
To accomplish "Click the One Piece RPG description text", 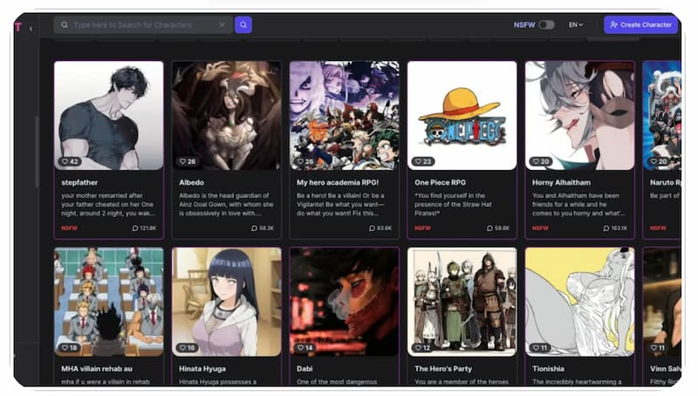I will (453, 205).
